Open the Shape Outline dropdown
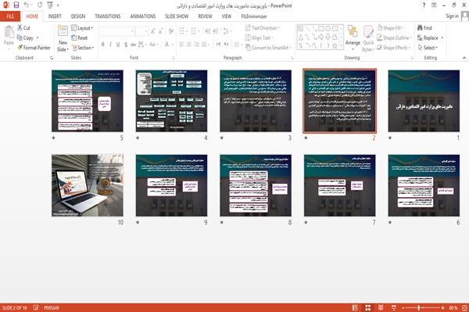This screenshot has height=312, width=469. tap(394, 38)
